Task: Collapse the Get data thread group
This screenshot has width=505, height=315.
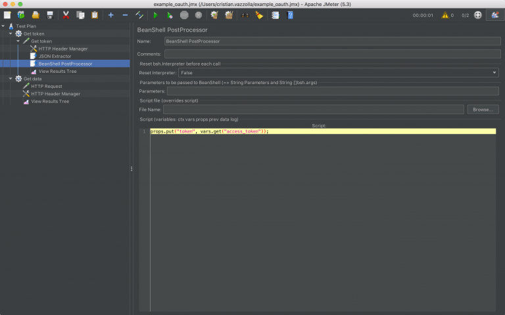Action: tap(11, 79)
